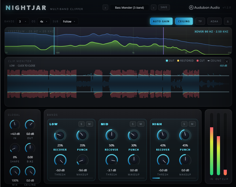
Task: Click the MID band Makeup knob
Action: click(134, 160)
